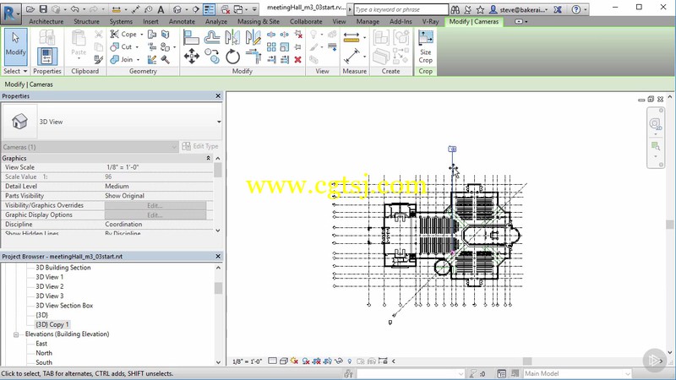Collapse the Elevations (Building Elevation) tree node
Screen dimensions: 676x380
pyautogui.click(x=16, y=334)
